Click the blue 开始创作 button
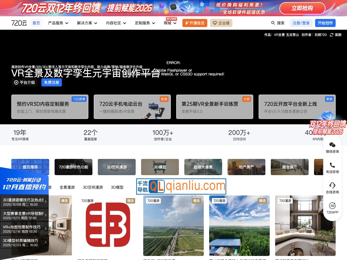The height and width of the screenshot is (260, 347). click(x=325, y=23)
